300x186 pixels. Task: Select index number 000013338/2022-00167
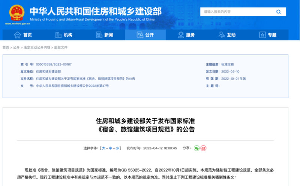(x=54, y=64)
